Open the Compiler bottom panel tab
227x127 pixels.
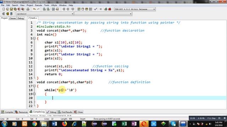(7, 112)
